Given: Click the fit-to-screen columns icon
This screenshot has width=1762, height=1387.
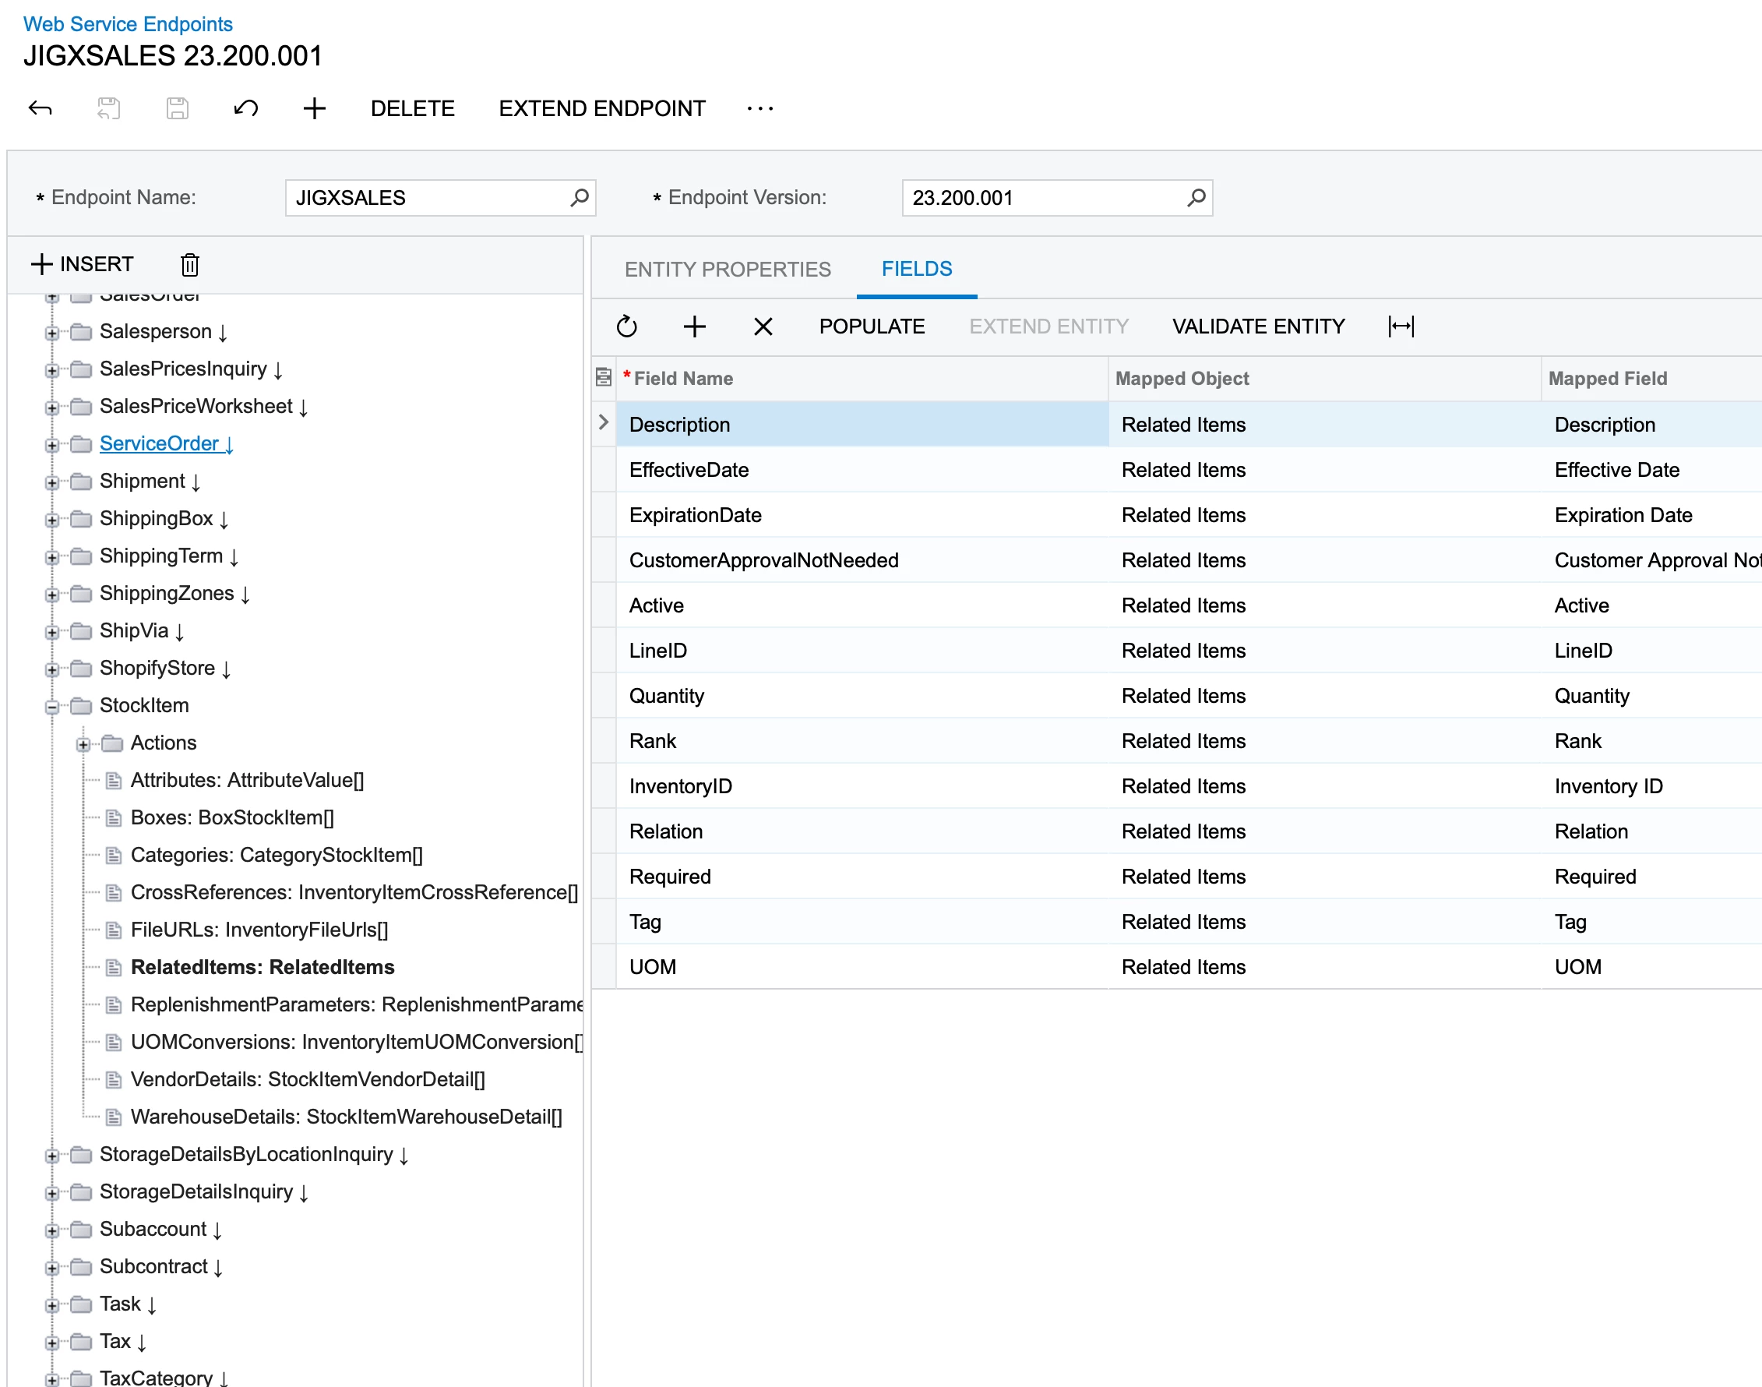Looking at the screenshot, I should 1401,326.
